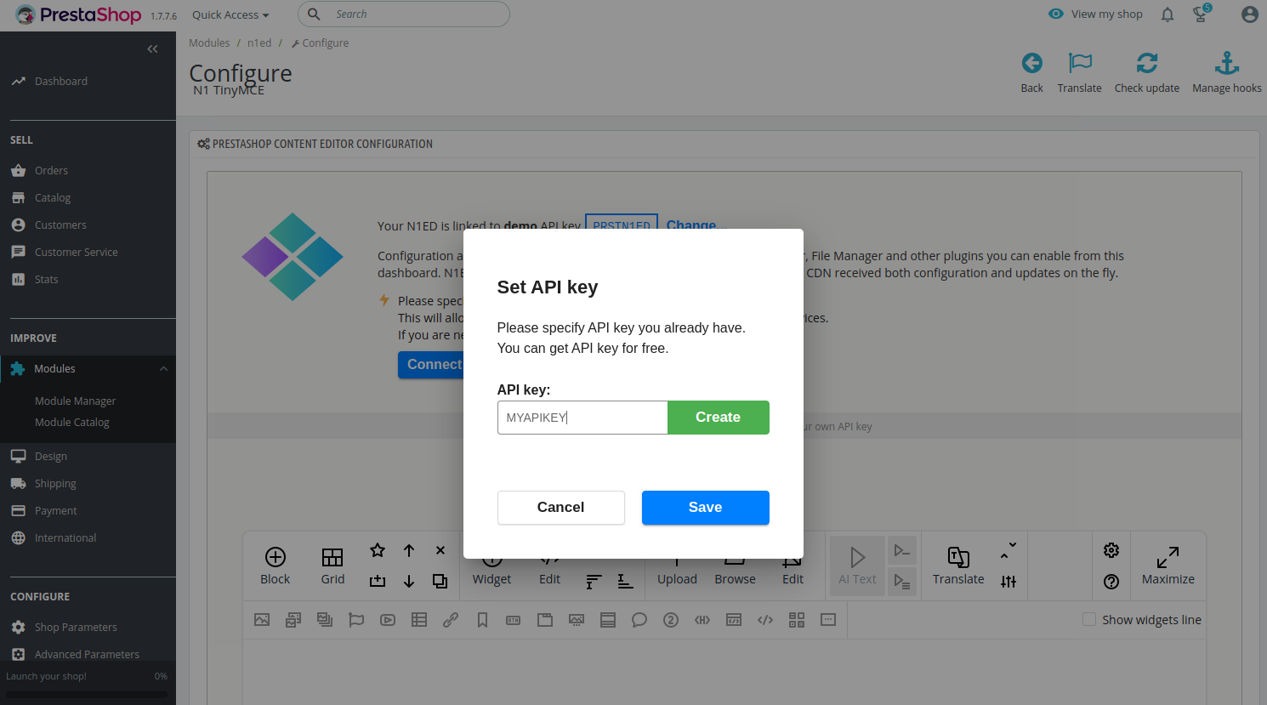Open Quick Access dropdown

230,14
